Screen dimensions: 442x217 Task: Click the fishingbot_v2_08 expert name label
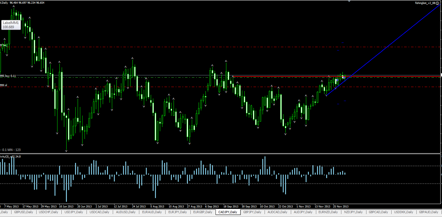pos(425,3)
